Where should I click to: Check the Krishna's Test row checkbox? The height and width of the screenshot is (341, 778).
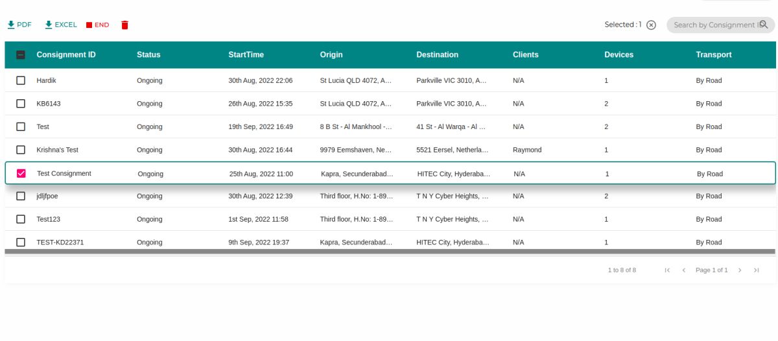pos(21,150)
